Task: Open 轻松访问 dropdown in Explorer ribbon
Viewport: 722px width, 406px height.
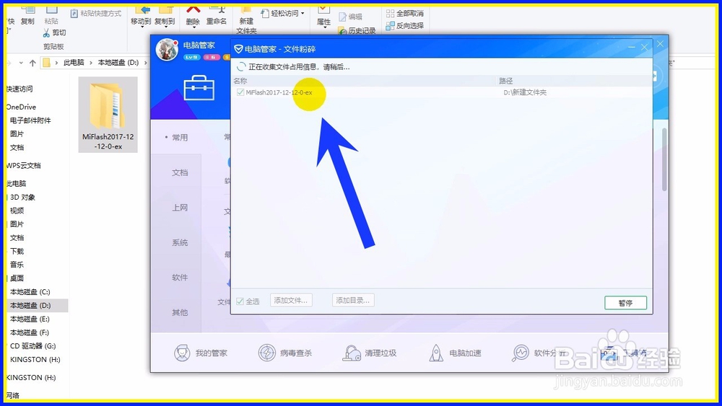Action: point(283,13)
